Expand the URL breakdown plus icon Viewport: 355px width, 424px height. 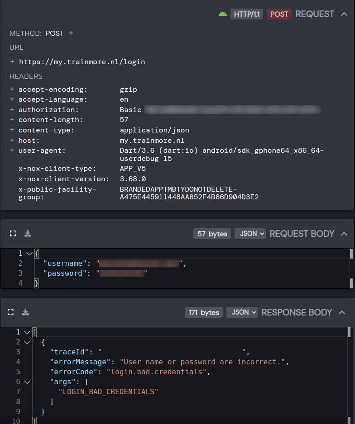(12, 61)
